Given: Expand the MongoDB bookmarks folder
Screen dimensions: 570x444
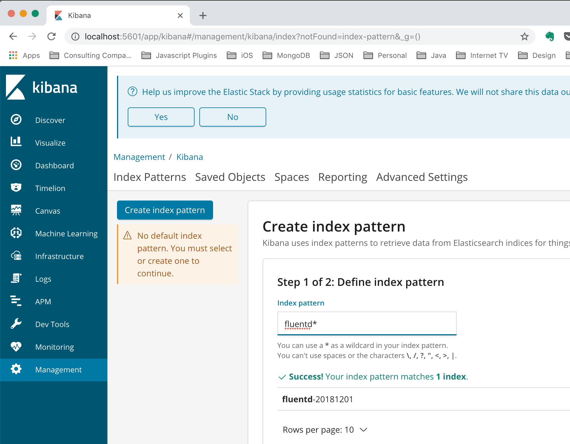Looking at the screenshot, I should (x=286, y=55).
